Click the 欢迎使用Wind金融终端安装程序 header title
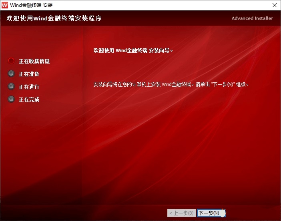Screen dimensions: 281x221 coord(54,18)
